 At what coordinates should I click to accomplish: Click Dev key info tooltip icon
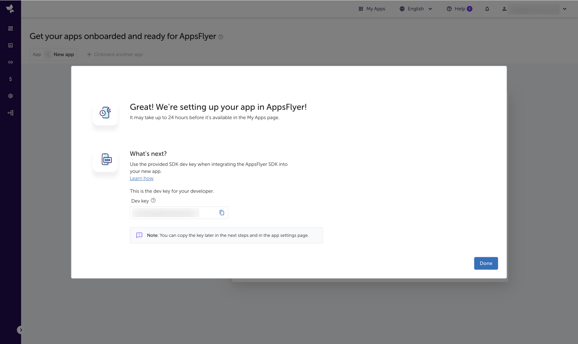tap(153, 201)
